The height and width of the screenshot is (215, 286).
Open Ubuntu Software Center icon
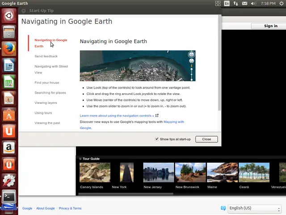pos(9,115)
